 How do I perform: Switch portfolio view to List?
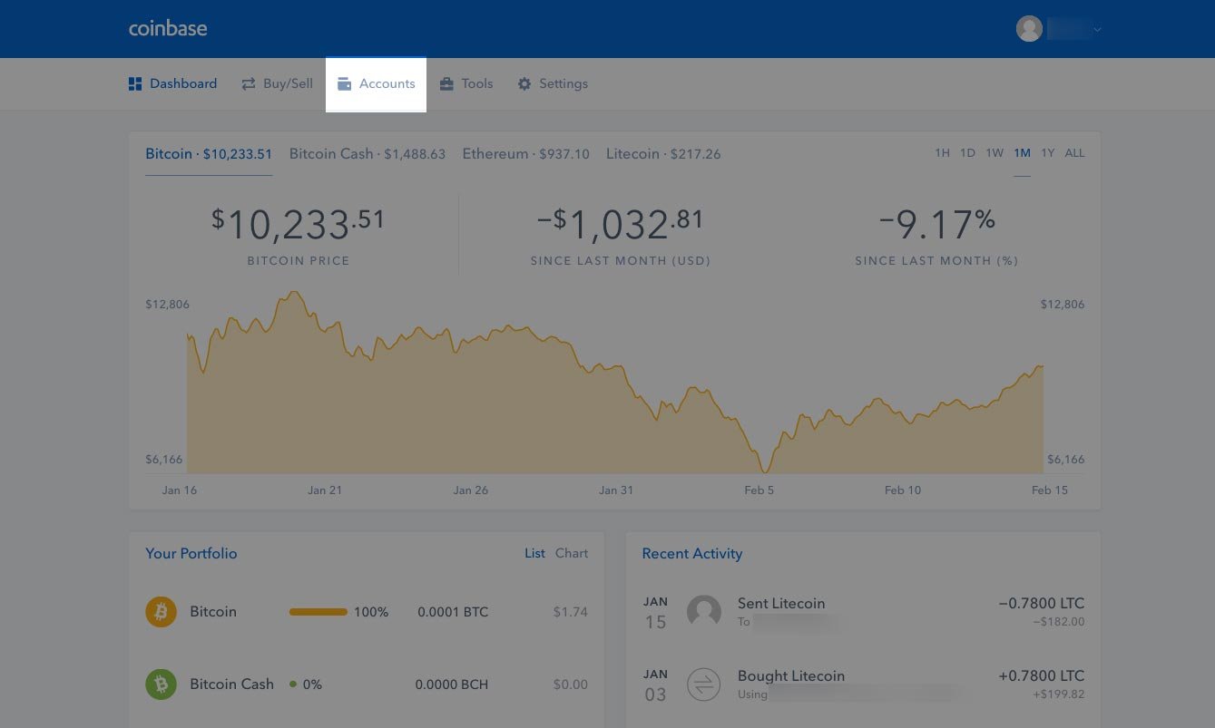(534, 553)
